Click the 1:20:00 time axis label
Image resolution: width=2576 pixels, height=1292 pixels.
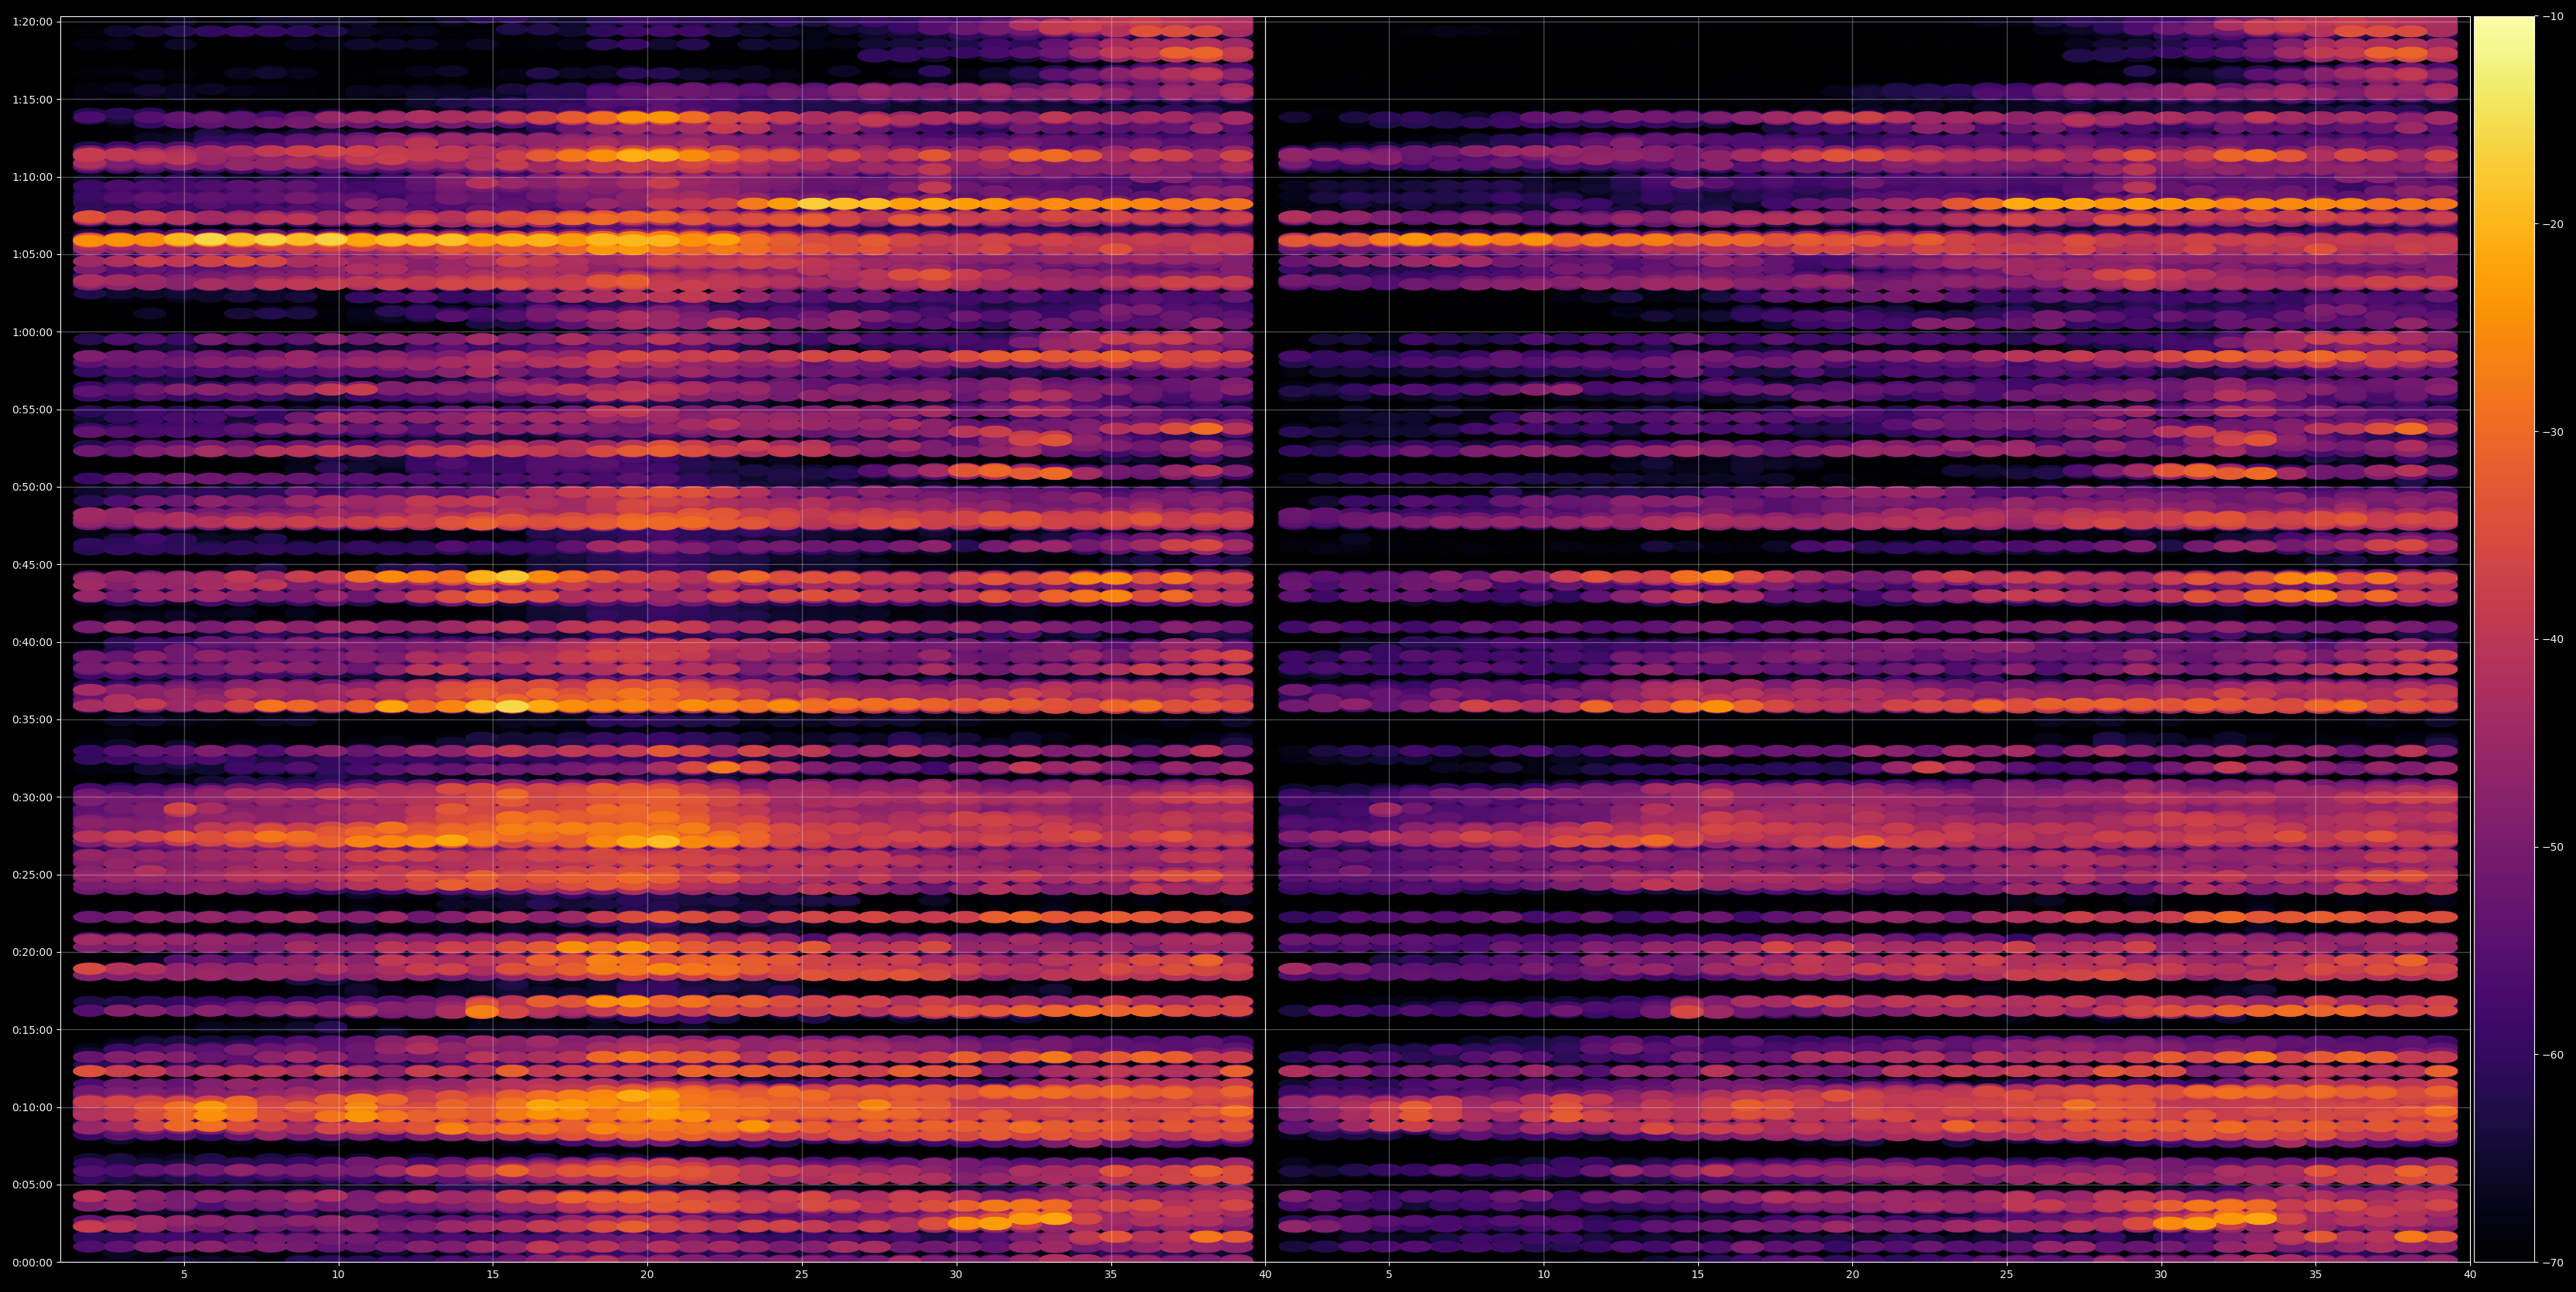32,22
